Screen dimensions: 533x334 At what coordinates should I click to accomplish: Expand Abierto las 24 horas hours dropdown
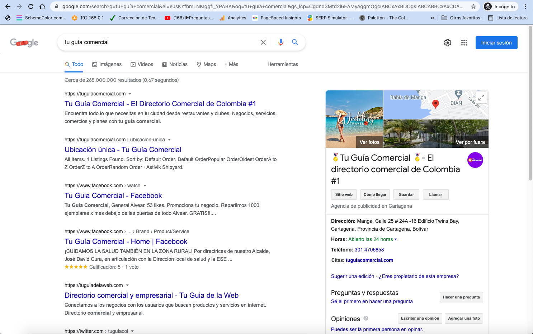pos(373,239)
